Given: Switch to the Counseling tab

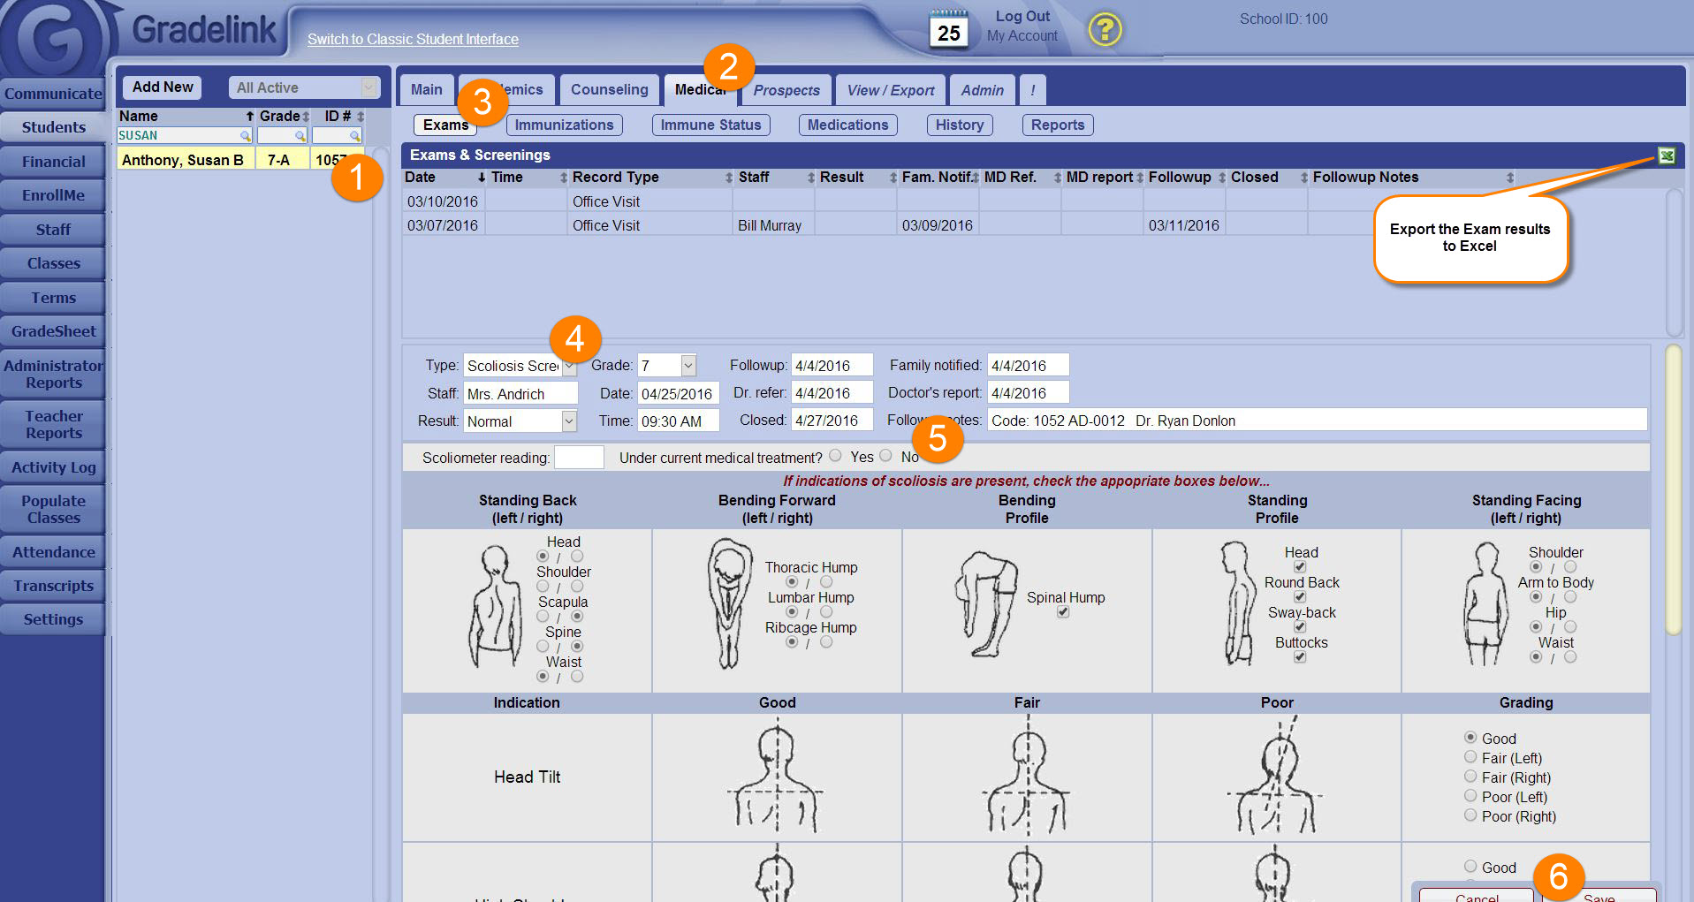Looking at the screenshot, I should 609,89.
